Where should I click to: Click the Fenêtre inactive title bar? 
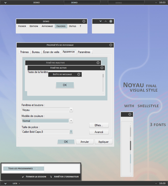(63, 63)
